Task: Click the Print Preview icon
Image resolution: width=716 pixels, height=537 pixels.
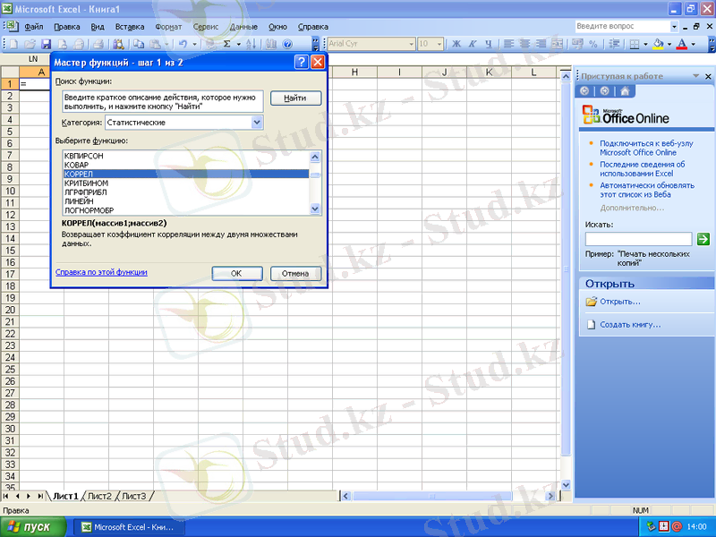Action: tap(119, 44)
